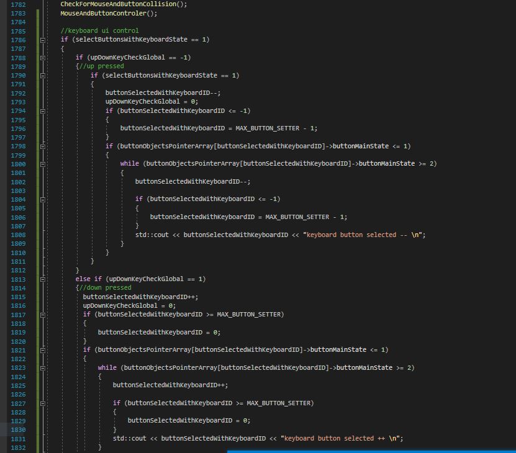The height and width of the screenshot is (453, 516).
Task: Collapse the else if block at line 1813
Action: [43, 279]
